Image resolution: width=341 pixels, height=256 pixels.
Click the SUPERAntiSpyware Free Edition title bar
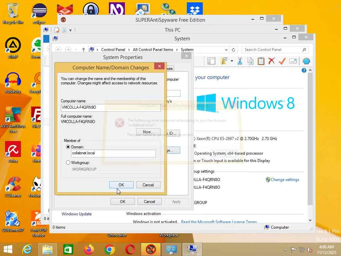tap(170, 20)
